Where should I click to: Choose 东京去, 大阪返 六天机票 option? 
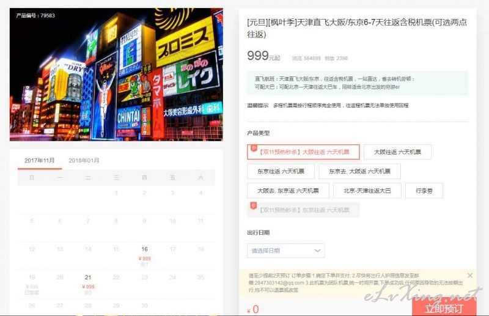click(x=359, y=171)
